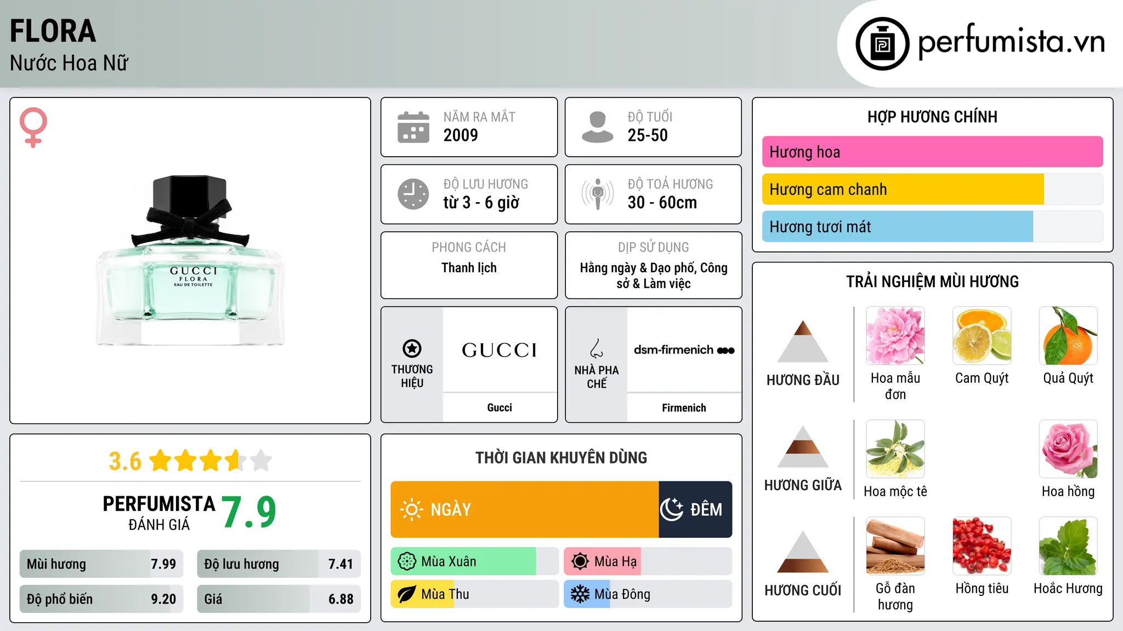Click the Trải nghiệm mùi hương heading
Screen dimensions: 1123x631
point(932,282)
